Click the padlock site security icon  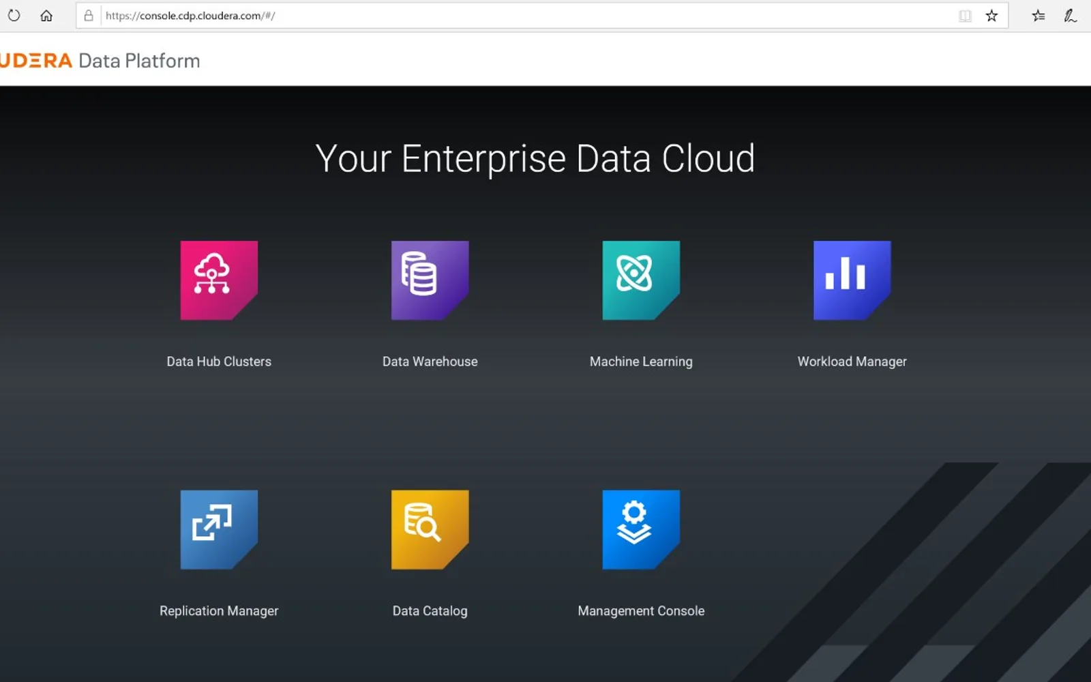(x=89, y=15)
